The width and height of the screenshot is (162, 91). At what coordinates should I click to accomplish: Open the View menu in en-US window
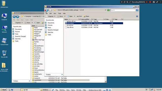coord(55,13)
